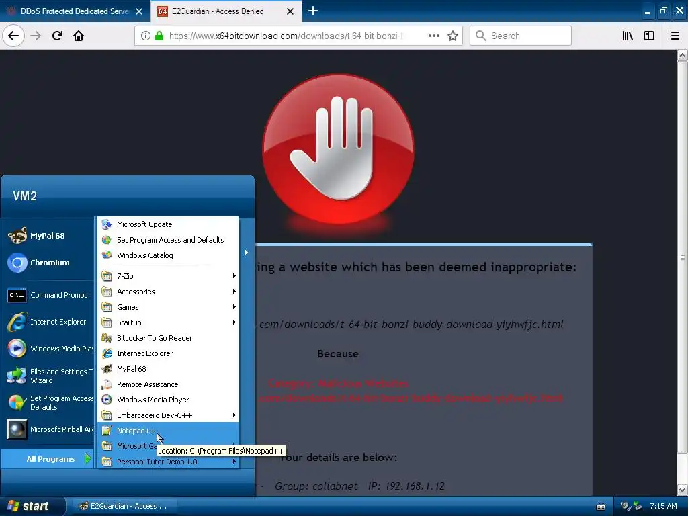Open the Library bookmarks icon
This screenshot has height=516, width=688.
tap(628, 36)
